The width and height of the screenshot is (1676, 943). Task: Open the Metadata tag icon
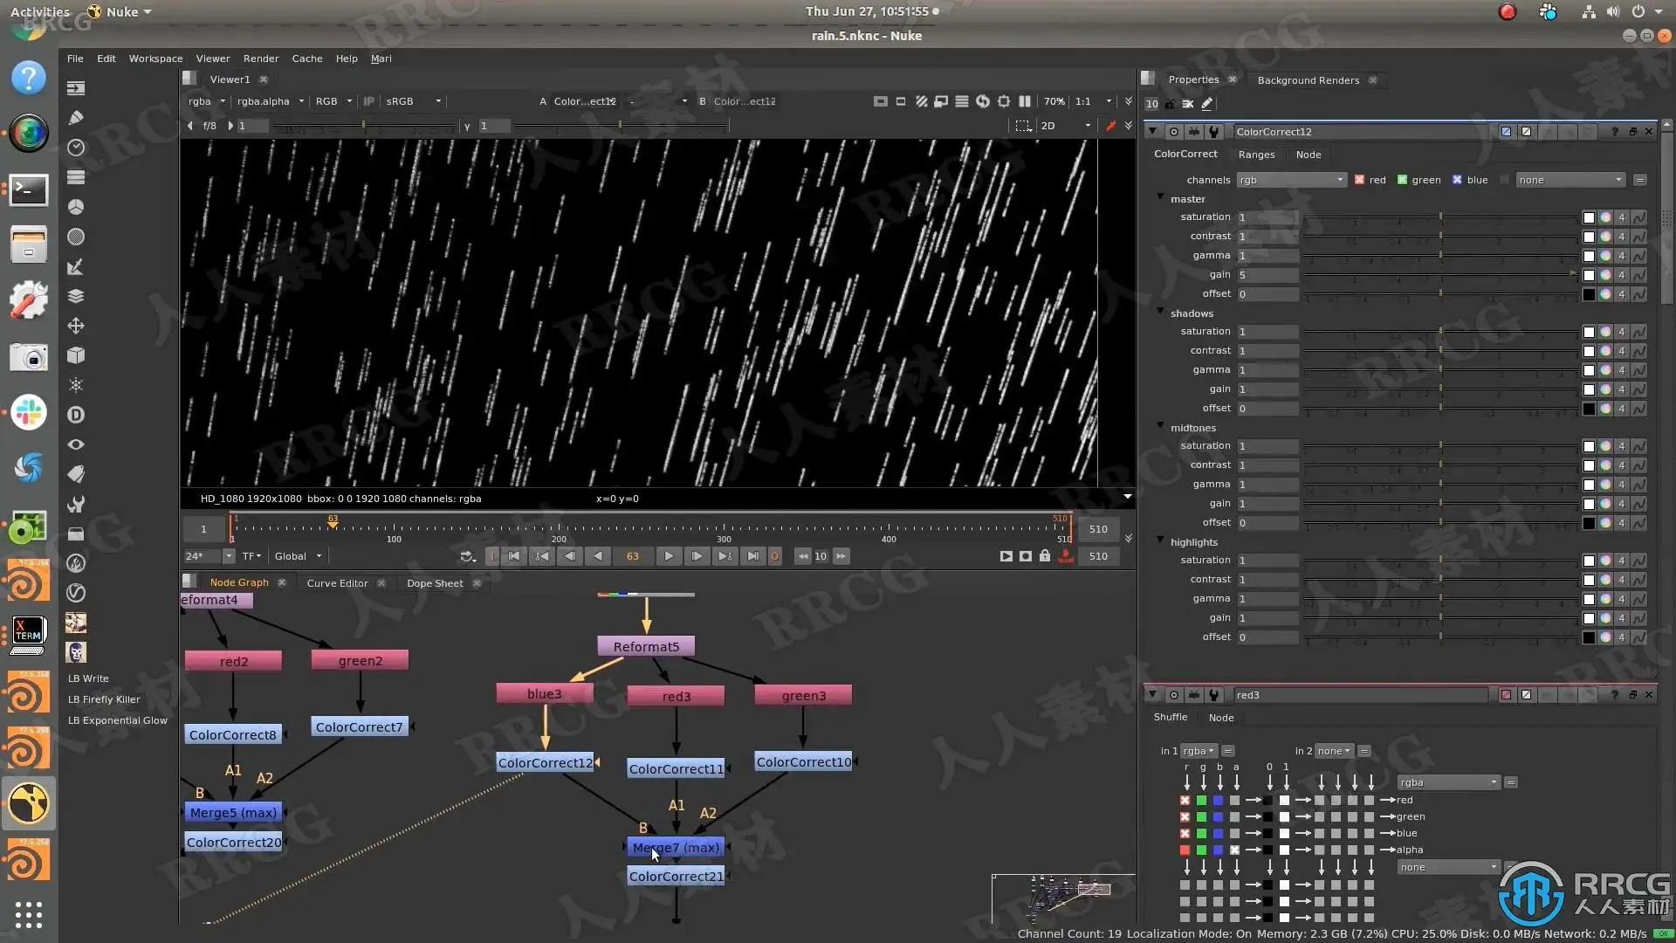coord(76,474)
